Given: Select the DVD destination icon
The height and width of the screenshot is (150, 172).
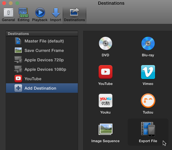Looking at the screenshot, I should pos(106,43).
